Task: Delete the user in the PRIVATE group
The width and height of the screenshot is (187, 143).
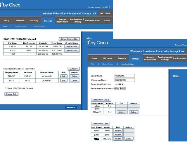Action: point(129,139)
